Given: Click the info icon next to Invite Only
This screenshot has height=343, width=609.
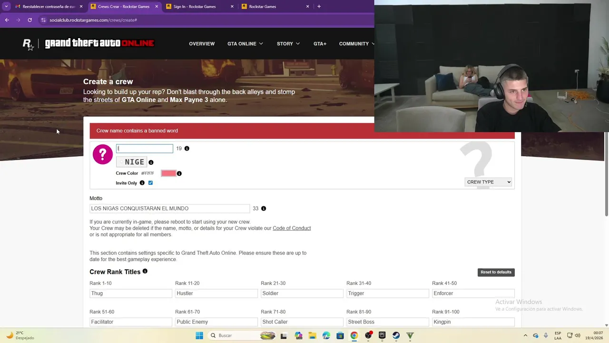Looking at the screenshot, I should point(142,183).
